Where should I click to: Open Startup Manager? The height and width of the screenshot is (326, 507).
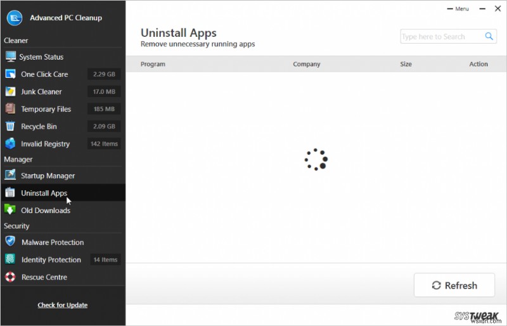63,176
